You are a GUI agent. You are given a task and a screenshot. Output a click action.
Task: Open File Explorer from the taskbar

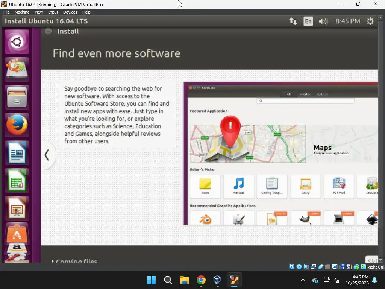184,280
